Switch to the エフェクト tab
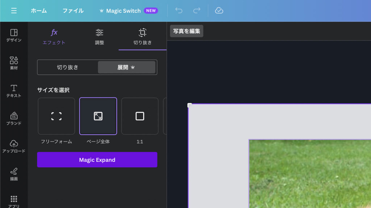The height and width of the screenshot is (208, 371). point(54,37)
